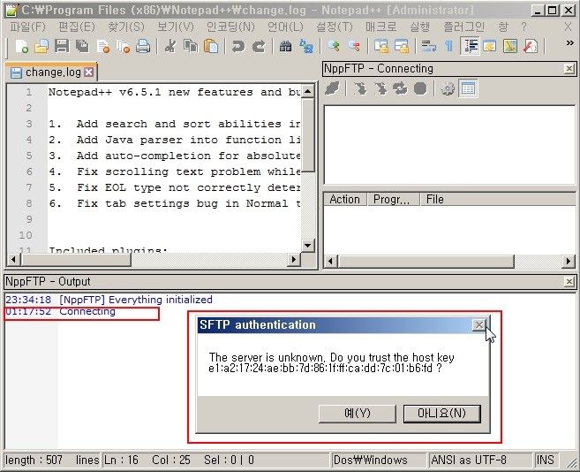580x472 pixels.
Task: Click 예(Y) to trust host key
Action: click(x=357, y=413)
